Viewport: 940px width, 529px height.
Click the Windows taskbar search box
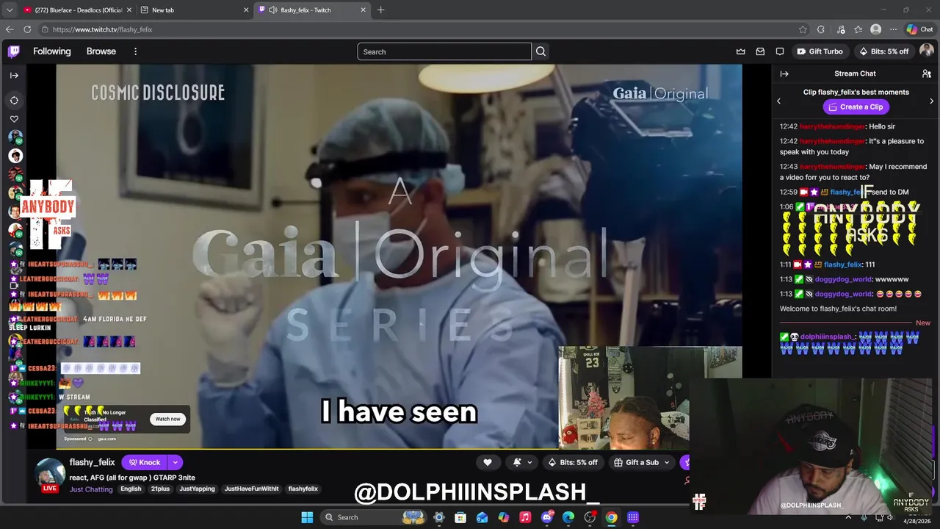click(x=374, y=517)
